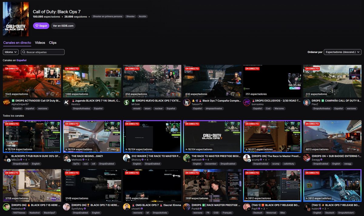Open chowh1's channel avatar
364x216 pixels.
tap(126, 207)
